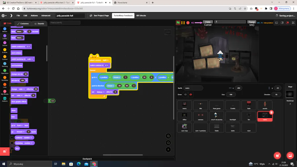Open the Sound block category
Image resolution: width=297 pixels, height=167 pixels.
pos(5,44)
